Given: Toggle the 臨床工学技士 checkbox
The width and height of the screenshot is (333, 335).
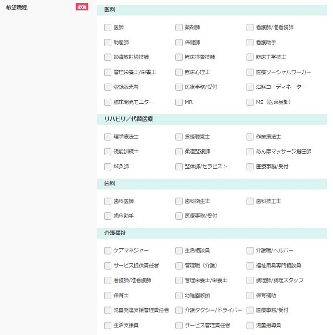Looking at the screenshot, I should [250, 57].
